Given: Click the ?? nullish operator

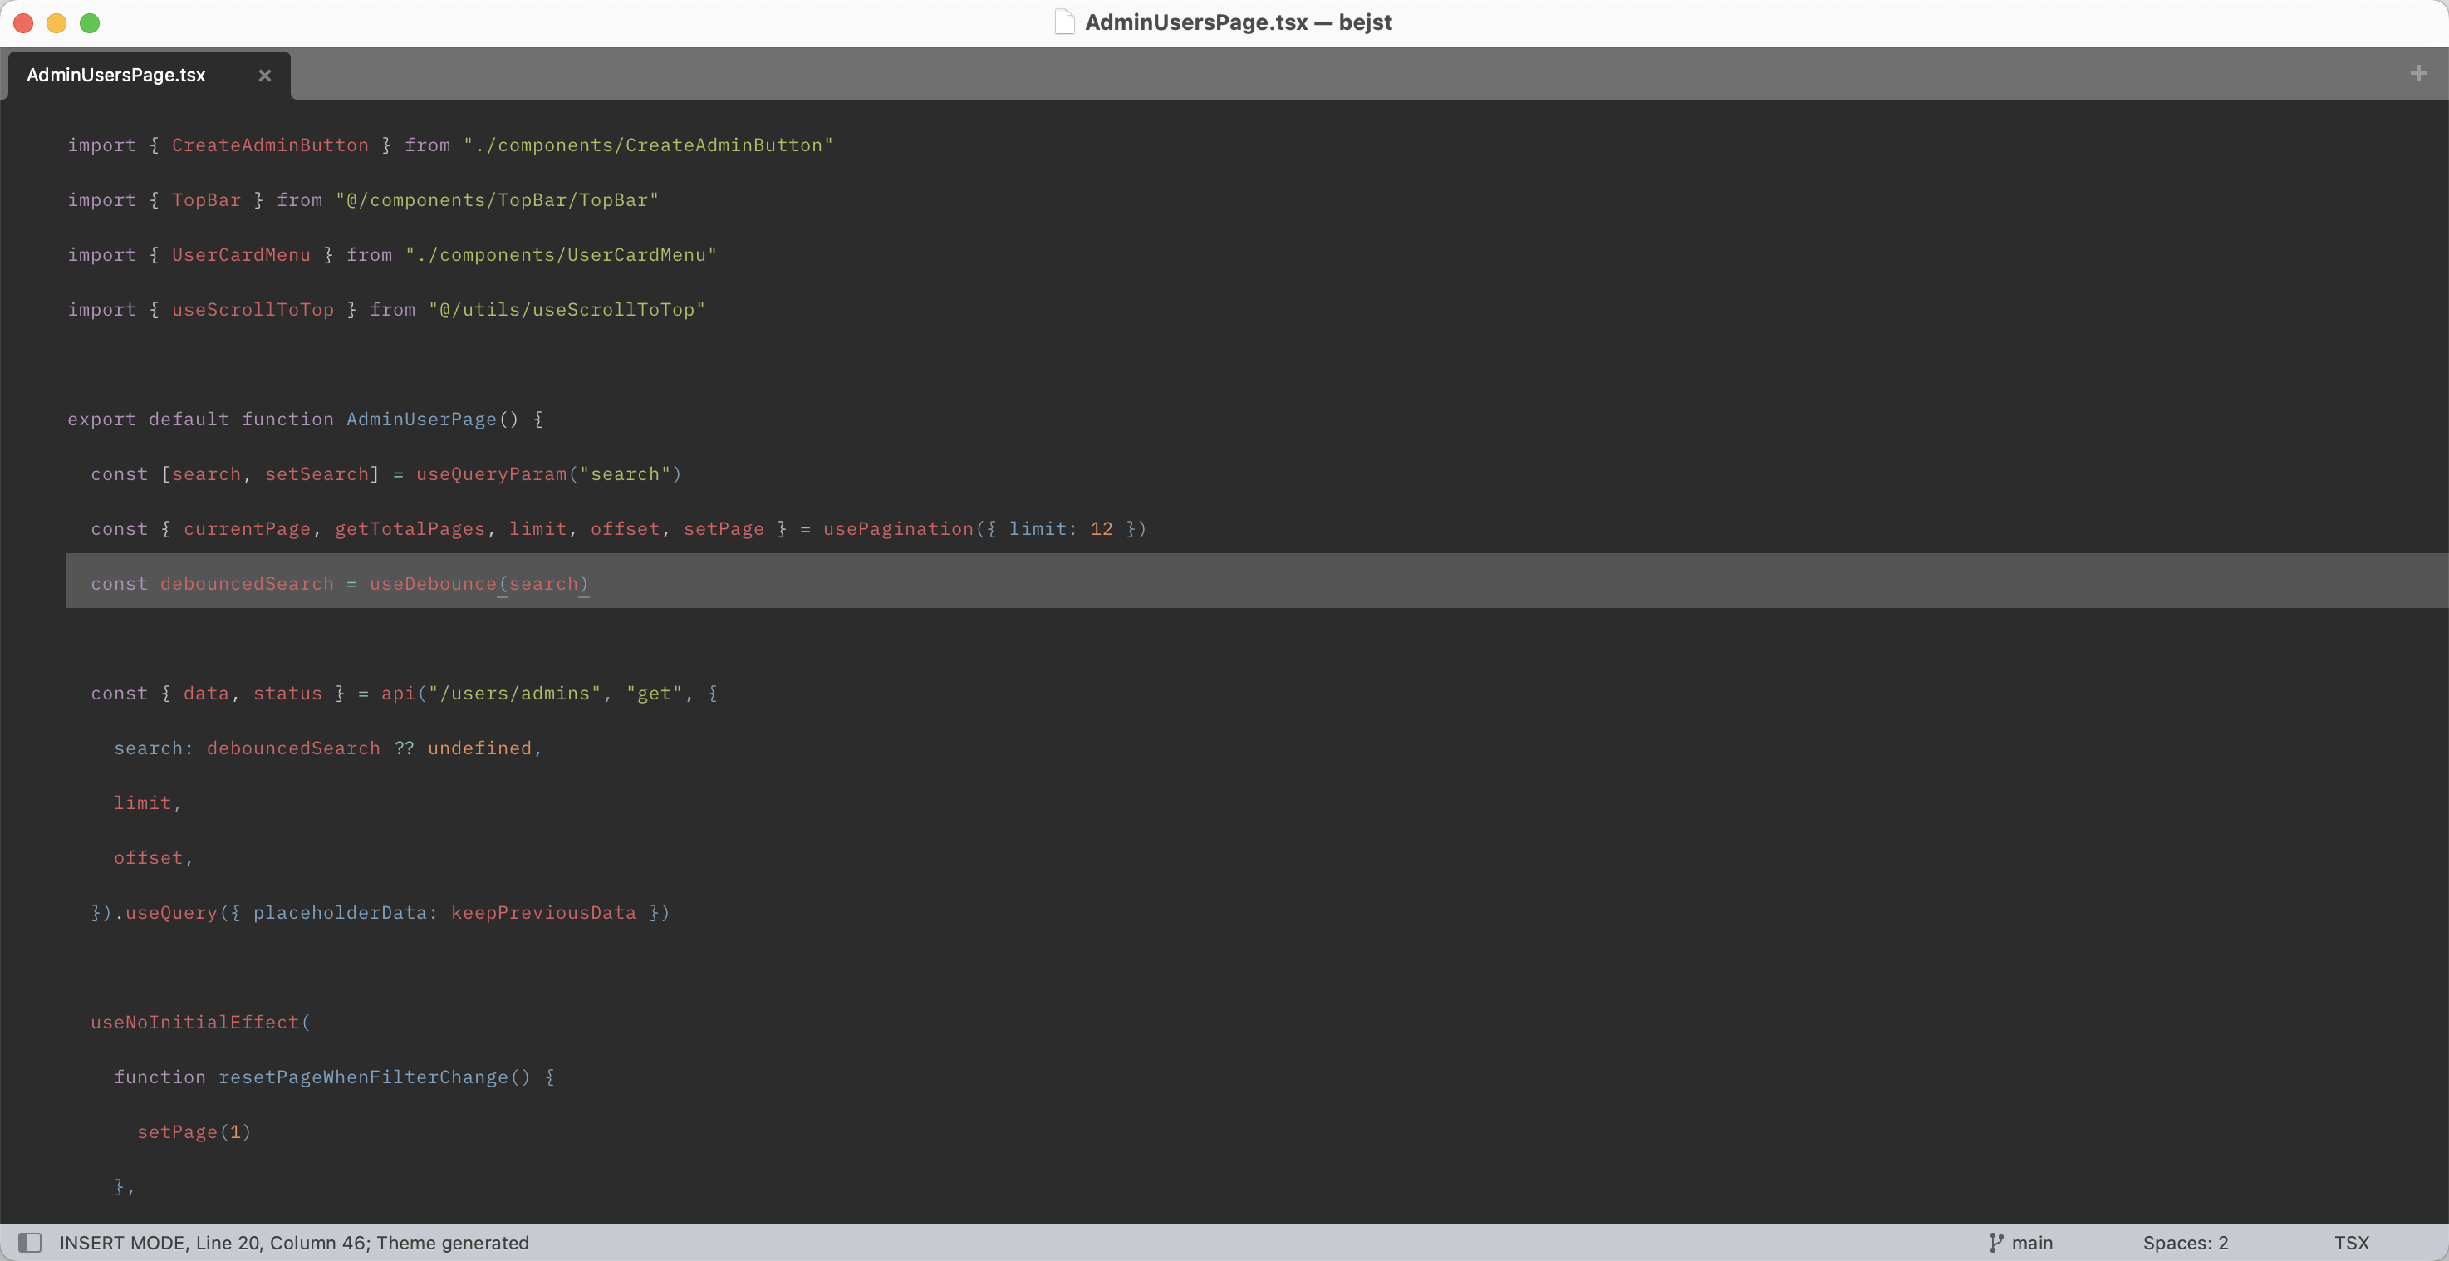Looking at the screenshot, I should 404,748.
